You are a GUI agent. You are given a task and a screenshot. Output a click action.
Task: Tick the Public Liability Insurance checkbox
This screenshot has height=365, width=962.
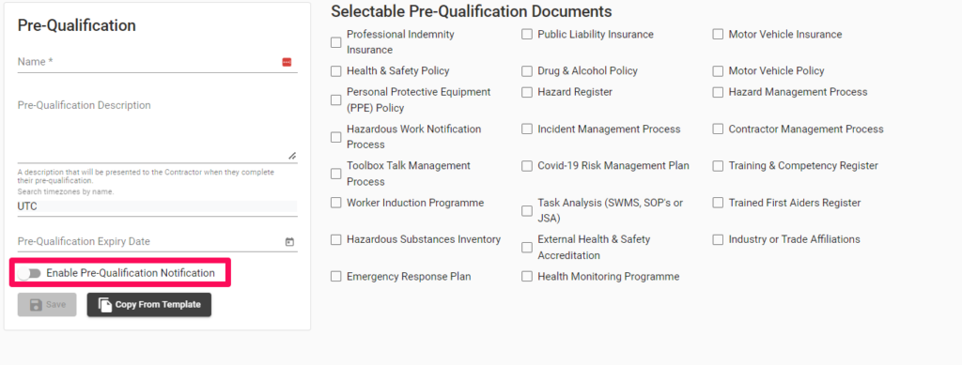pos(527,35)
